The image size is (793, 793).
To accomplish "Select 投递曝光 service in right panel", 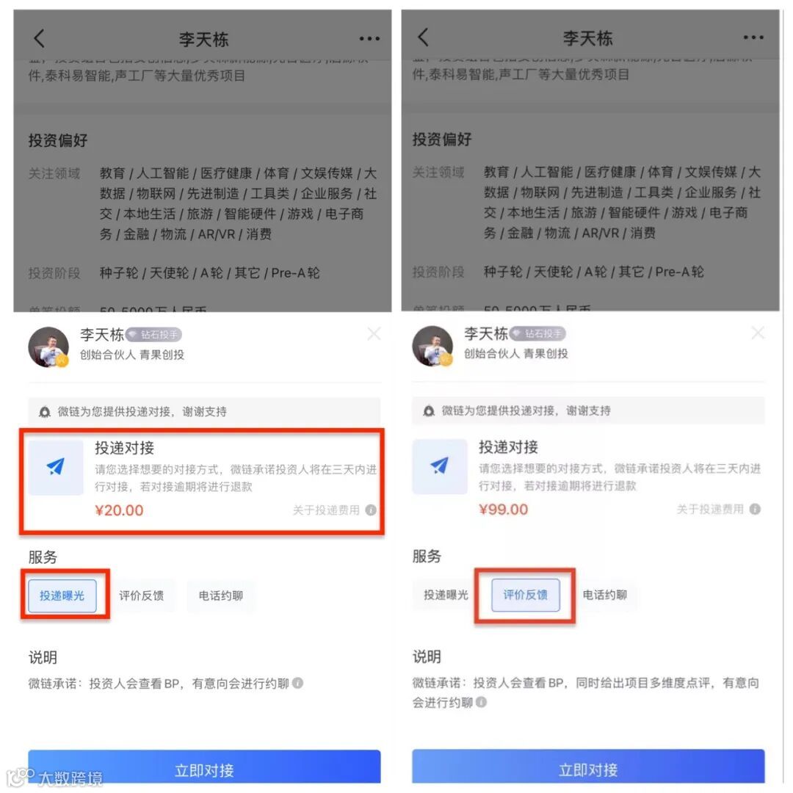I will coord(446,595).
